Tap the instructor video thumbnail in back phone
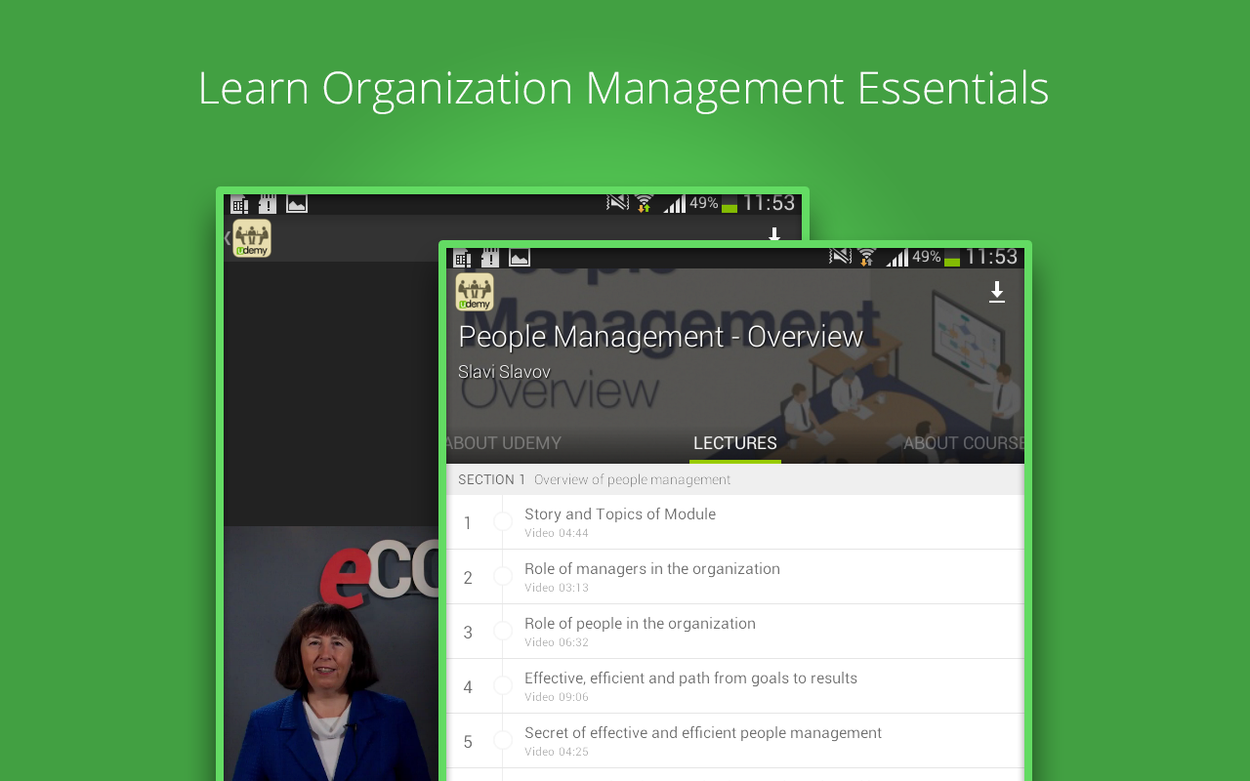Screen dimensions: 1250x781 pos(331,653)
